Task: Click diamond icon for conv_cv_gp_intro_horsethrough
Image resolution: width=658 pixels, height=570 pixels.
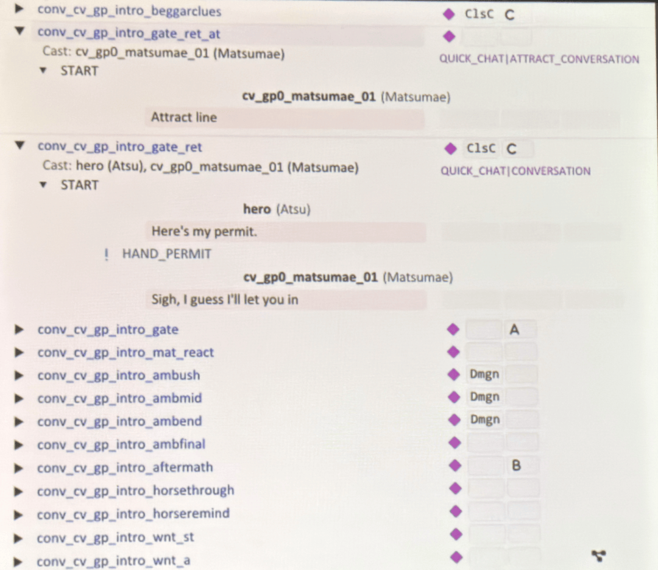Action: (454, 488)
